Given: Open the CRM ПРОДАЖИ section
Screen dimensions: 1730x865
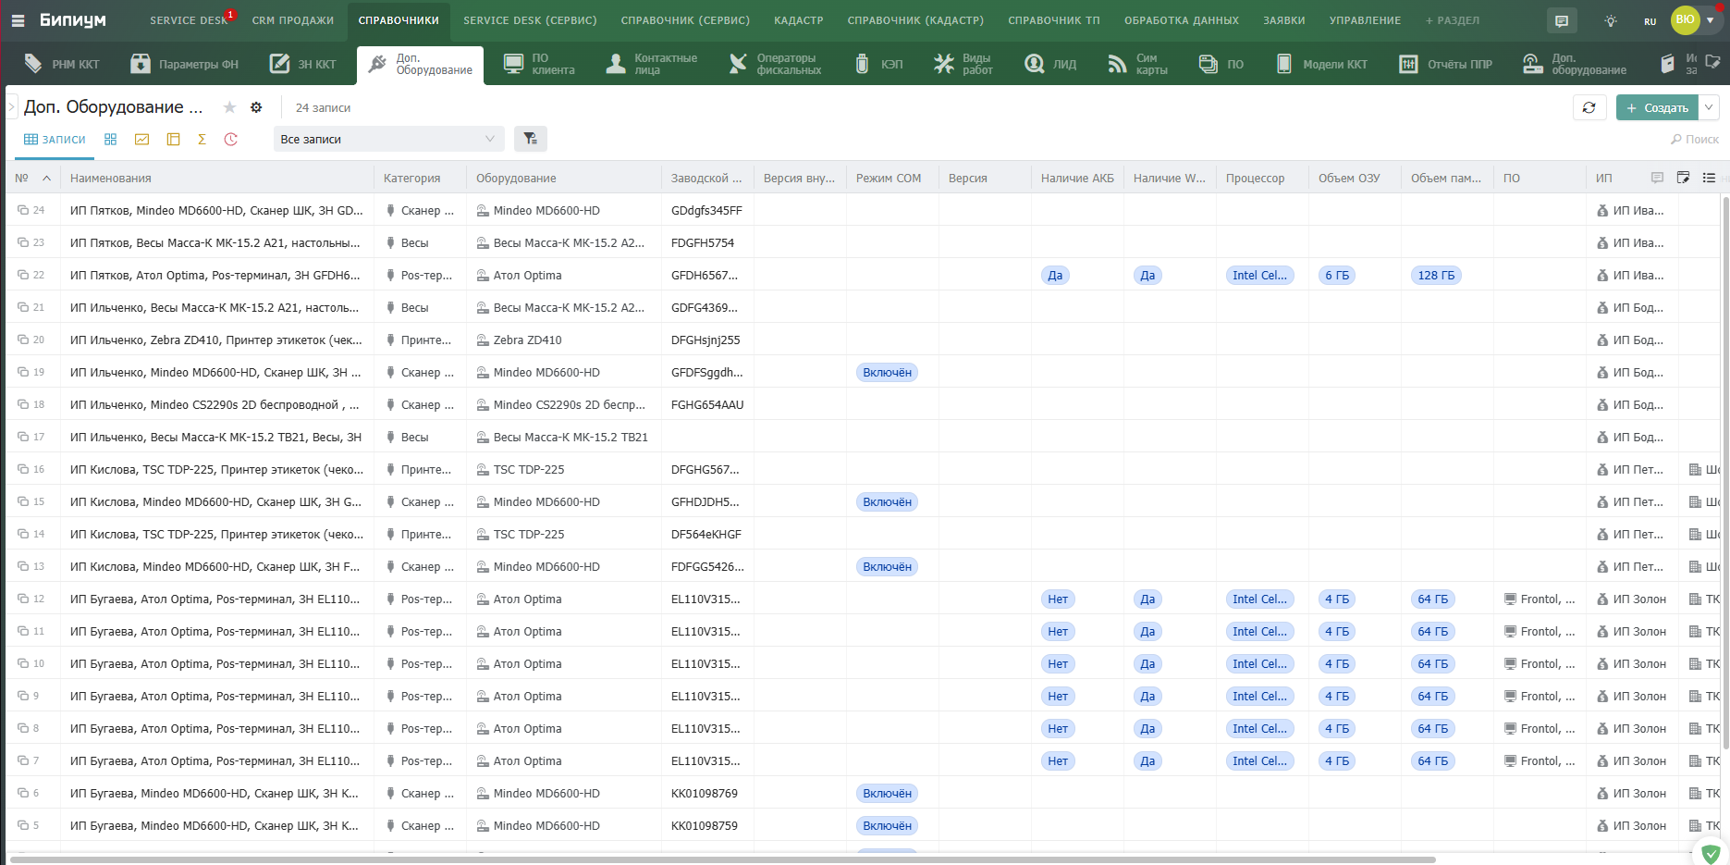Looking at the screenshot, I should (292, 20).
